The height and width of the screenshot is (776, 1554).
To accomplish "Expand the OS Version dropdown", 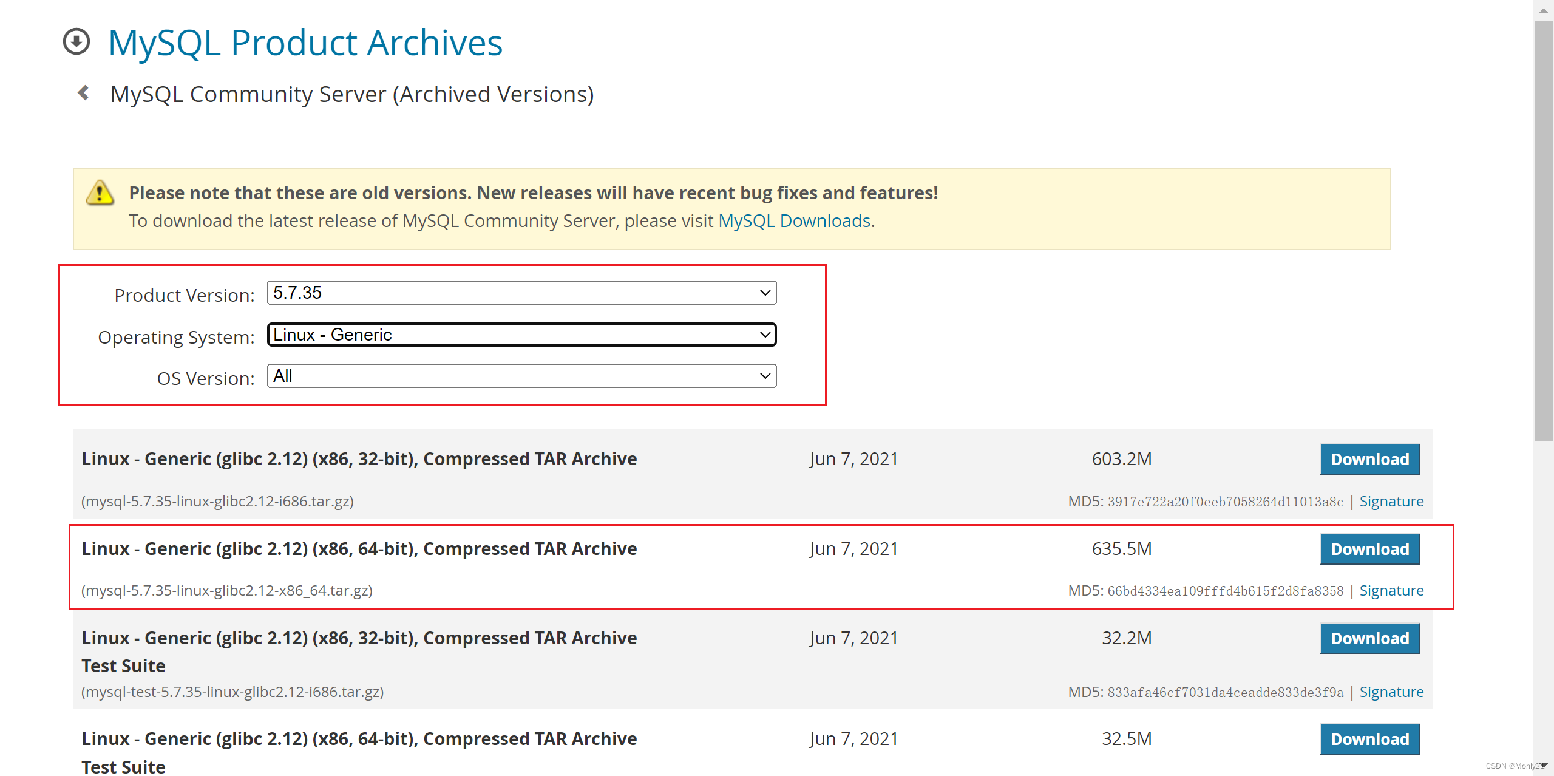I will click(521, 376).
